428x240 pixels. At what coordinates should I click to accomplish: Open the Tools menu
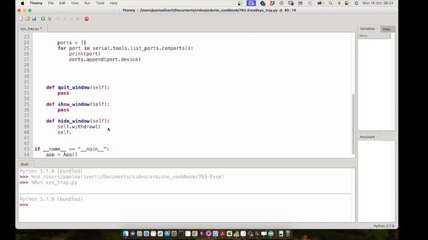pos(100,3)
